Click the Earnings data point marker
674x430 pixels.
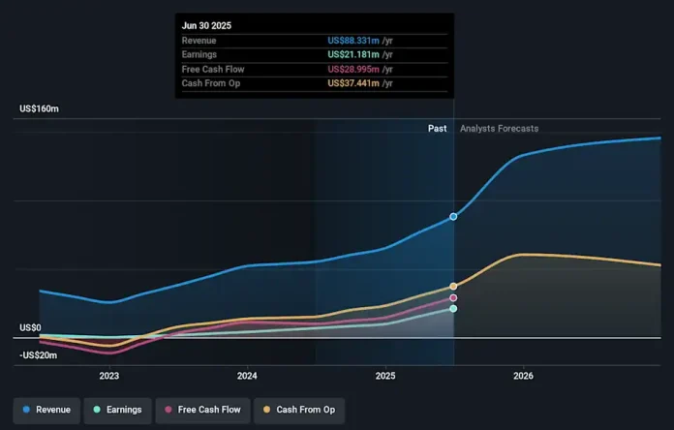coord(453,308)
